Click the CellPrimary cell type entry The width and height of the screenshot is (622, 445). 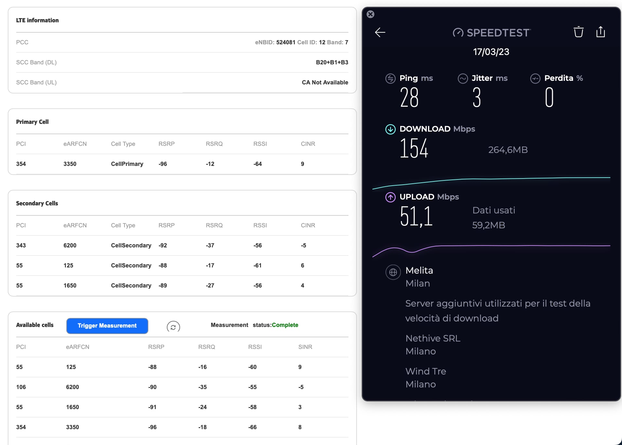pyautogui.click(x=127, y=164)
